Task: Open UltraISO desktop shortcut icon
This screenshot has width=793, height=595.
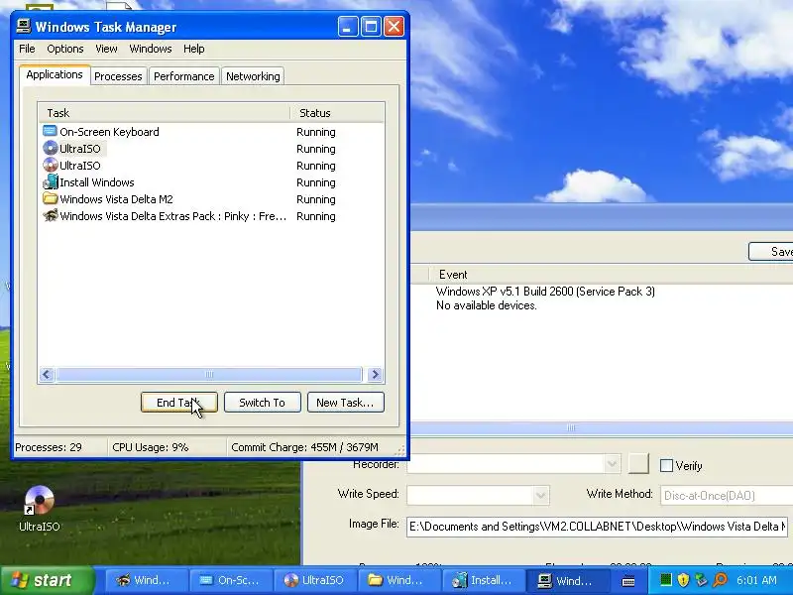Action: [x=39, y=500]
